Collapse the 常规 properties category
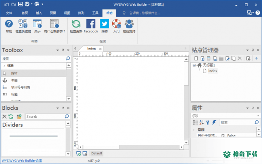 pyautogui.click(x=194, y=130)
